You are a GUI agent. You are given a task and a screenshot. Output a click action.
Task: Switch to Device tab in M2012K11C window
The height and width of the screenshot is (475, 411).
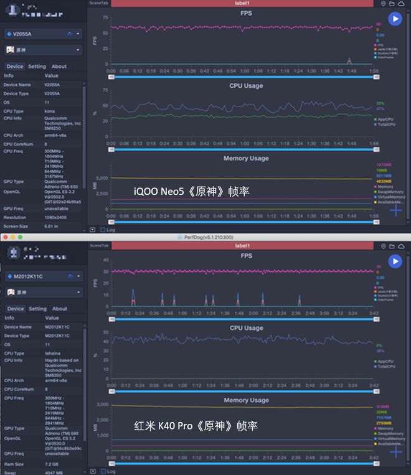point(16,309)
